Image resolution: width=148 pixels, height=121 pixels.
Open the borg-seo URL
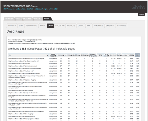19,63
